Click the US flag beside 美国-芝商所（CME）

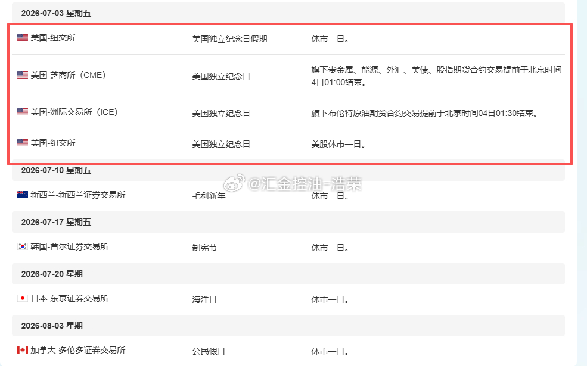tap(23, 75)
